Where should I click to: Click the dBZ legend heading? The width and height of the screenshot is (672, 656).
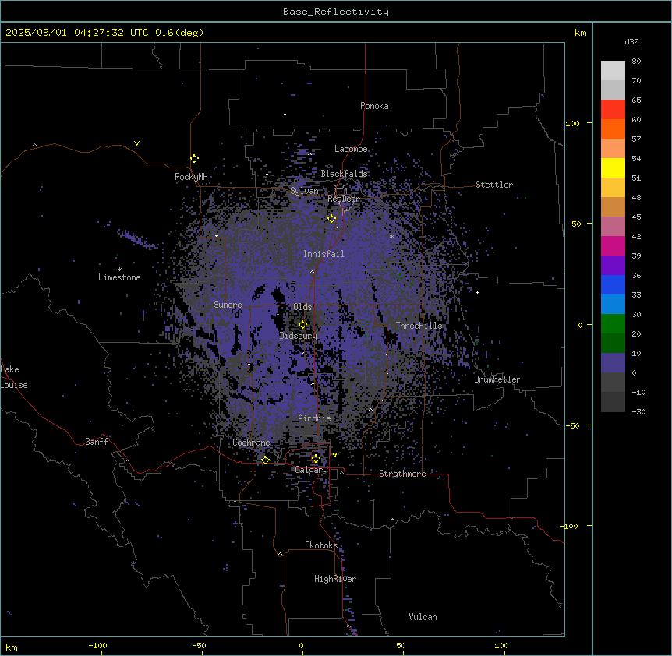coord(631,41)
